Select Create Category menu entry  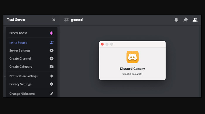coord(32,67)
